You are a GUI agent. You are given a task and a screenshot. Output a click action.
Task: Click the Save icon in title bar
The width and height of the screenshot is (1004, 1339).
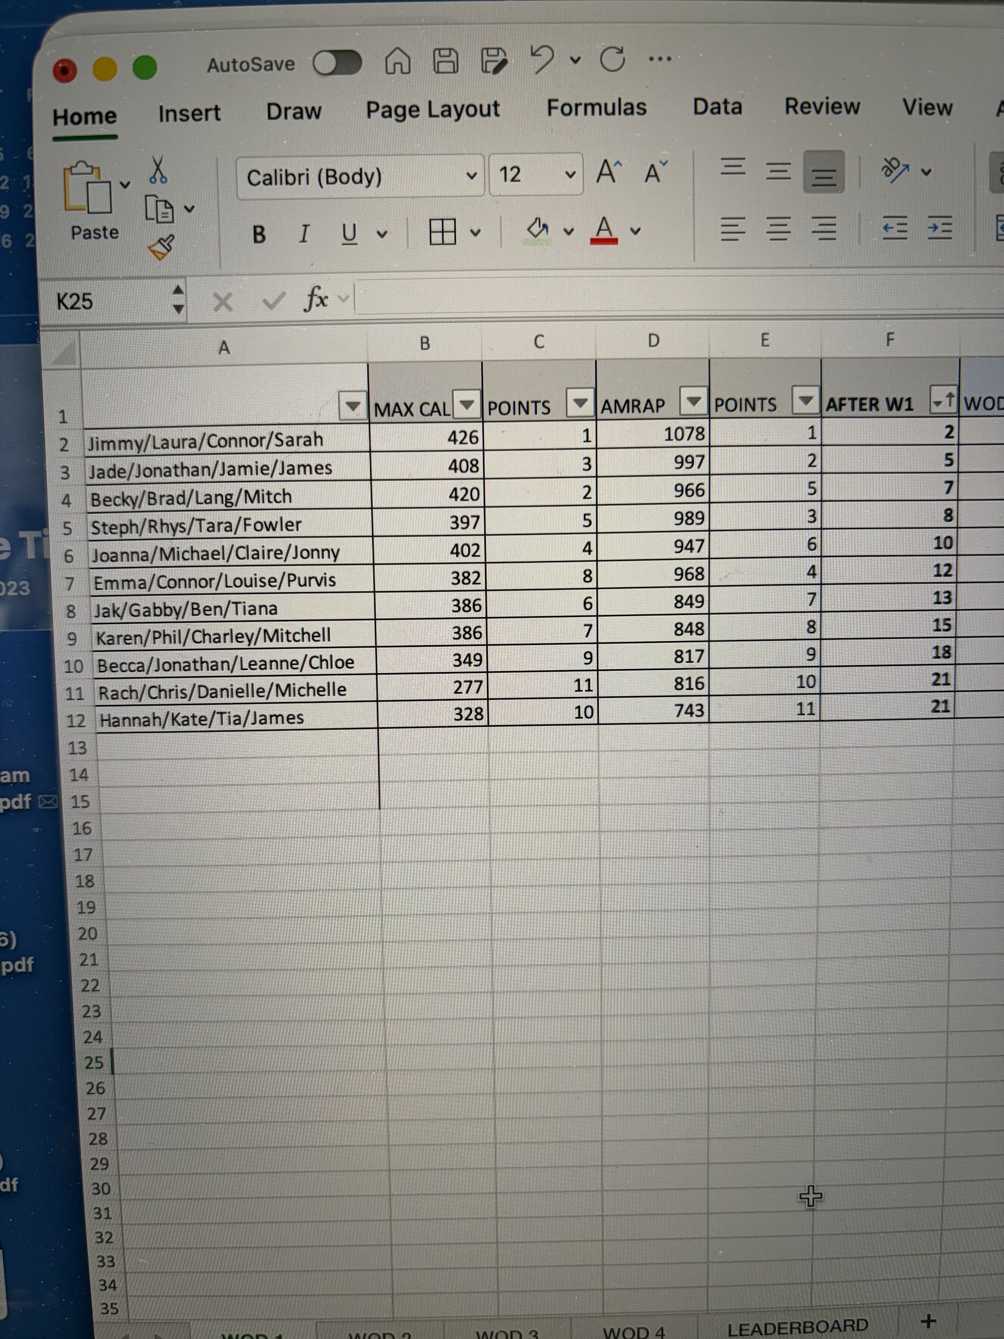click(446, 61)
